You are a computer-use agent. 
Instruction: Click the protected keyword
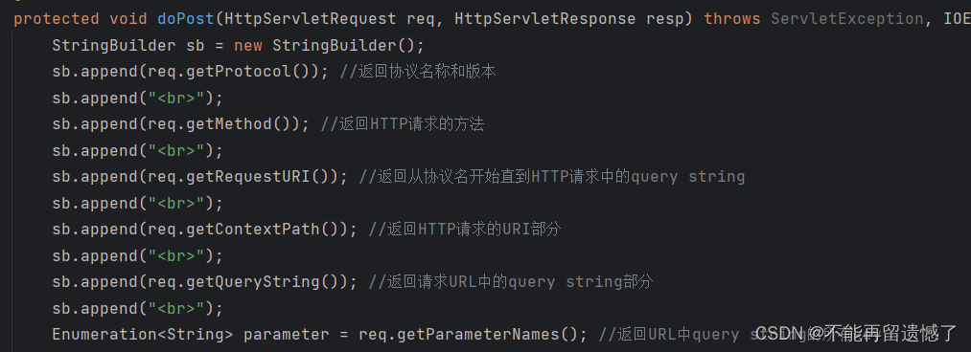pyautogui.click(x=57, y=18)
